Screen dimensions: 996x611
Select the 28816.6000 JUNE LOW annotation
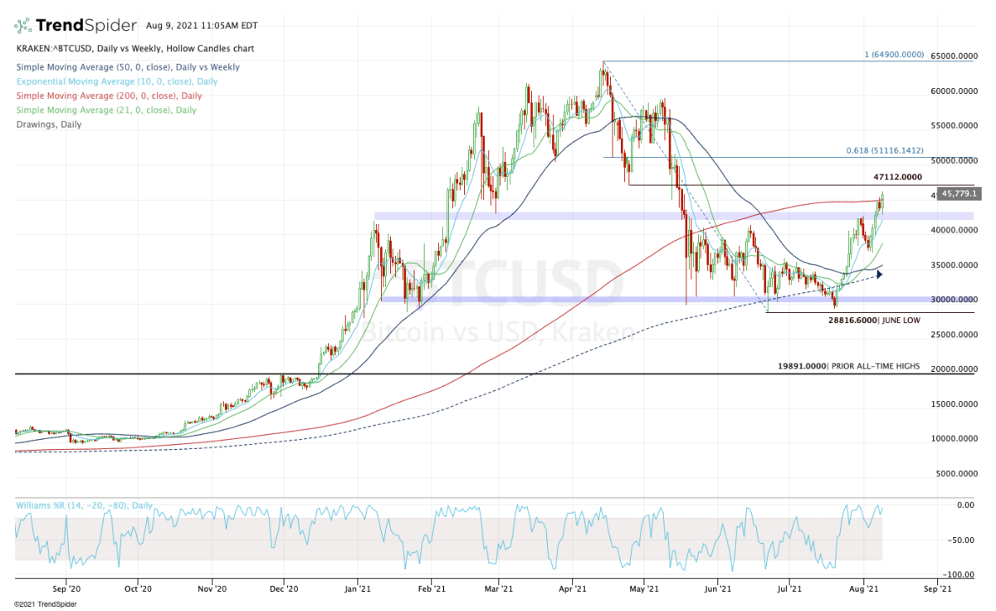click(x=876, y=320)
